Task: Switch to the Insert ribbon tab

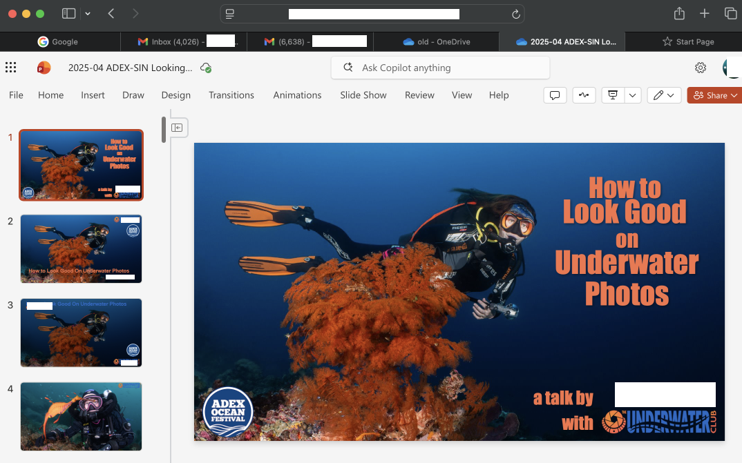Action: [x=93, y=95]
